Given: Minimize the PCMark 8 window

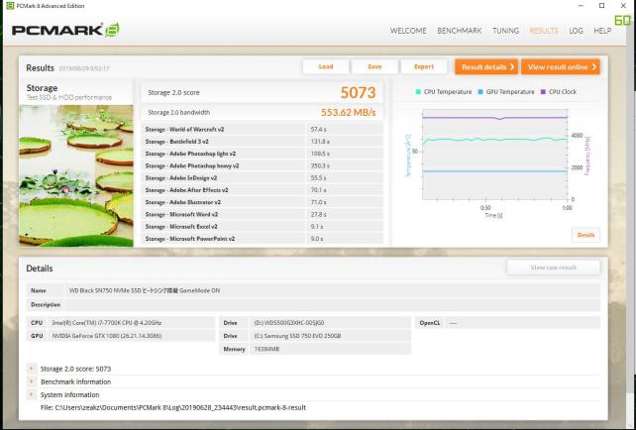Looking at the screenshot, I should (x=581, y=6).
